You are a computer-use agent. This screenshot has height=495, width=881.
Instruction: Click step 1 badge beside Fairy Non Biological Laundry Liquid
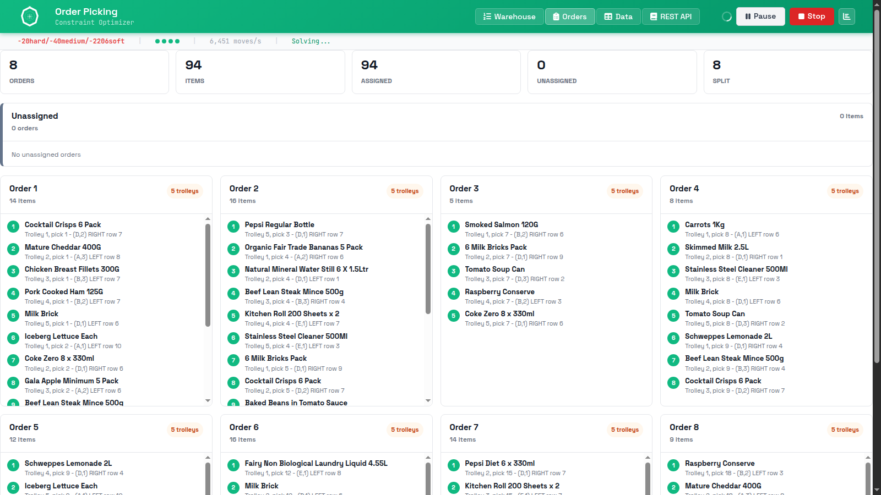[233, 465]
